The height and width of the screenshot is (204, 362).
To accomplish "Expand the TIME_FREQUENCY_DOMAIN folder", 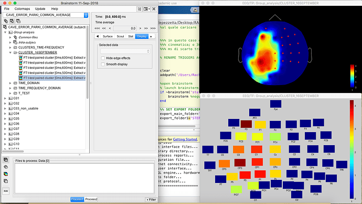I will tap(10, 88).
